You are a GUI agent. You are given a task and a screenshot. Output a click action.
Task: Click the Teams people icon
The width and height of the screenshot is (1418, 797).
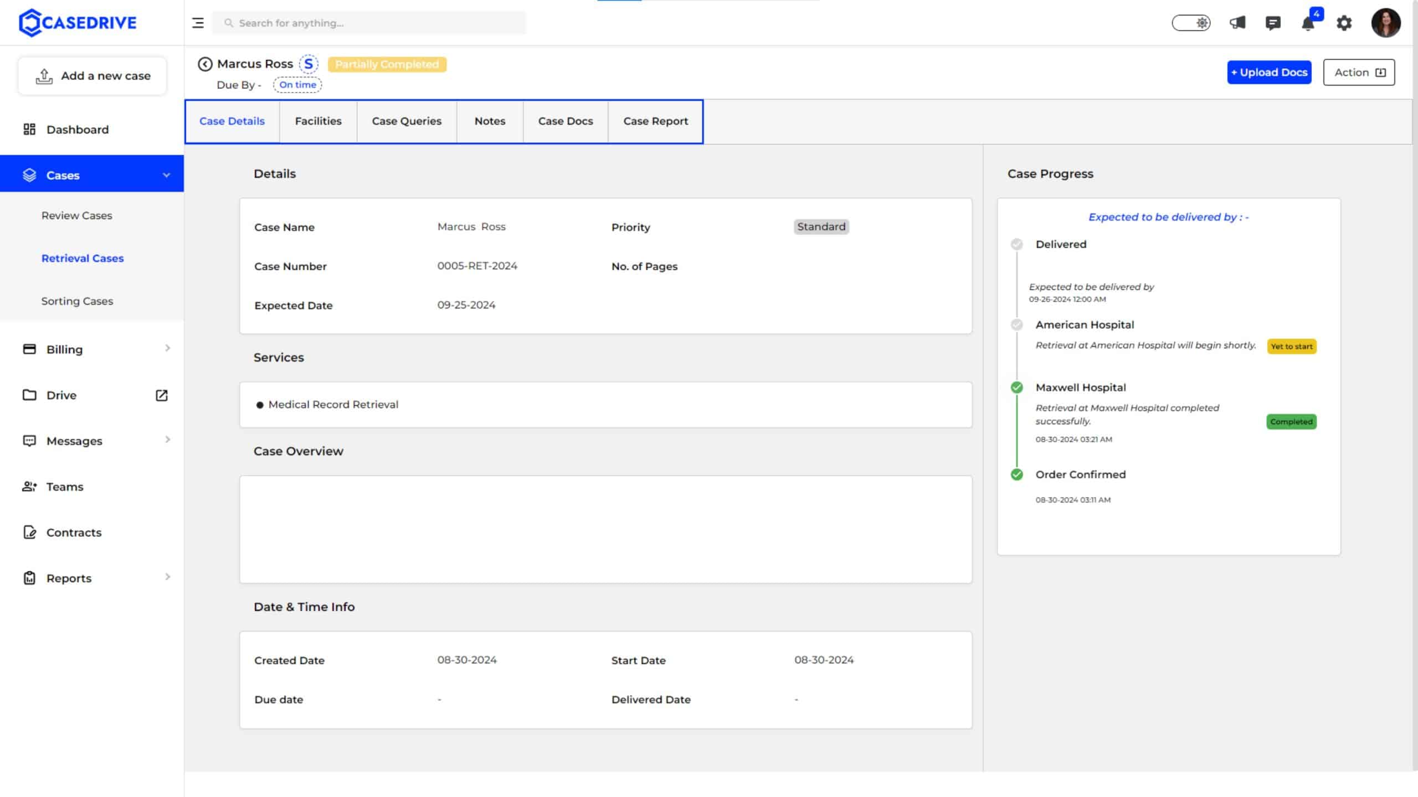pos(29,487)
